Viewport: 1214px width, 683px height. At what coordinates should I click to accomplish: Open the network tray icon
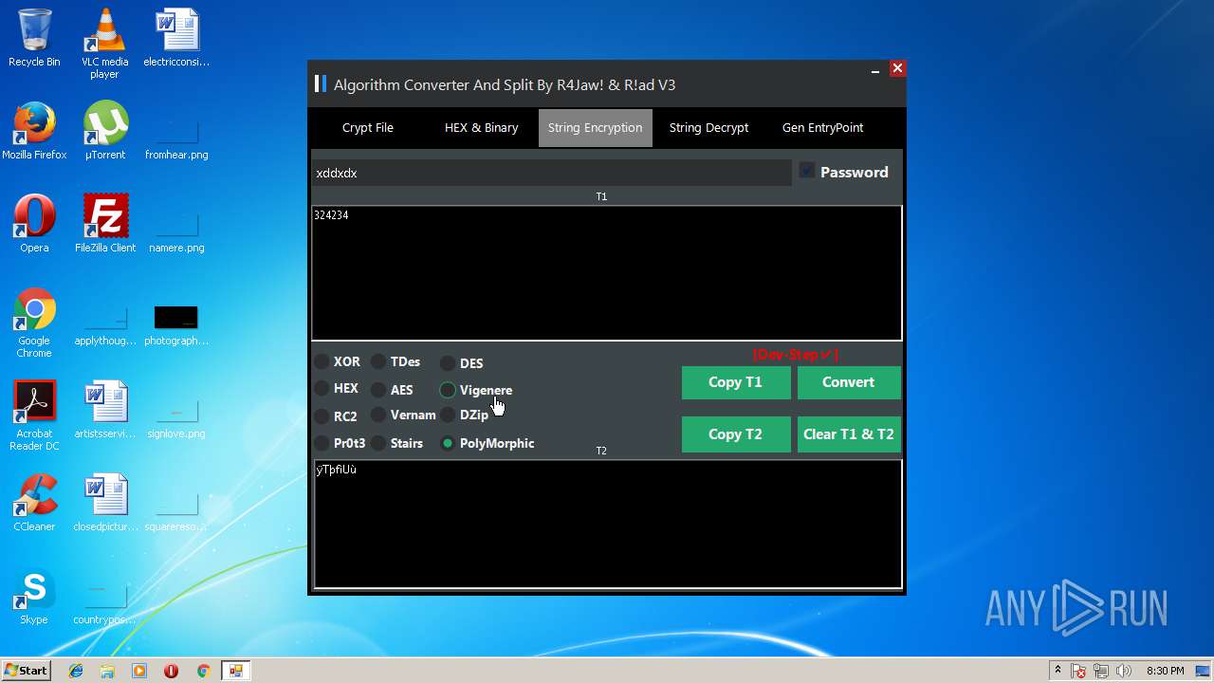[1101, 671]
